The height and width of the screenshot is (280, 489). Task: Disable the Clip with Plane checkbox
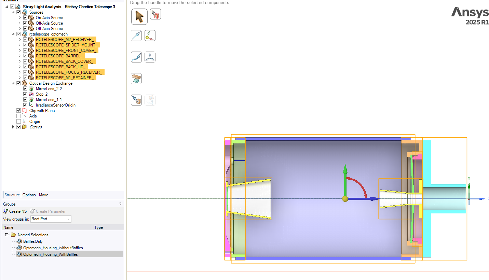[x=18, y=111]
